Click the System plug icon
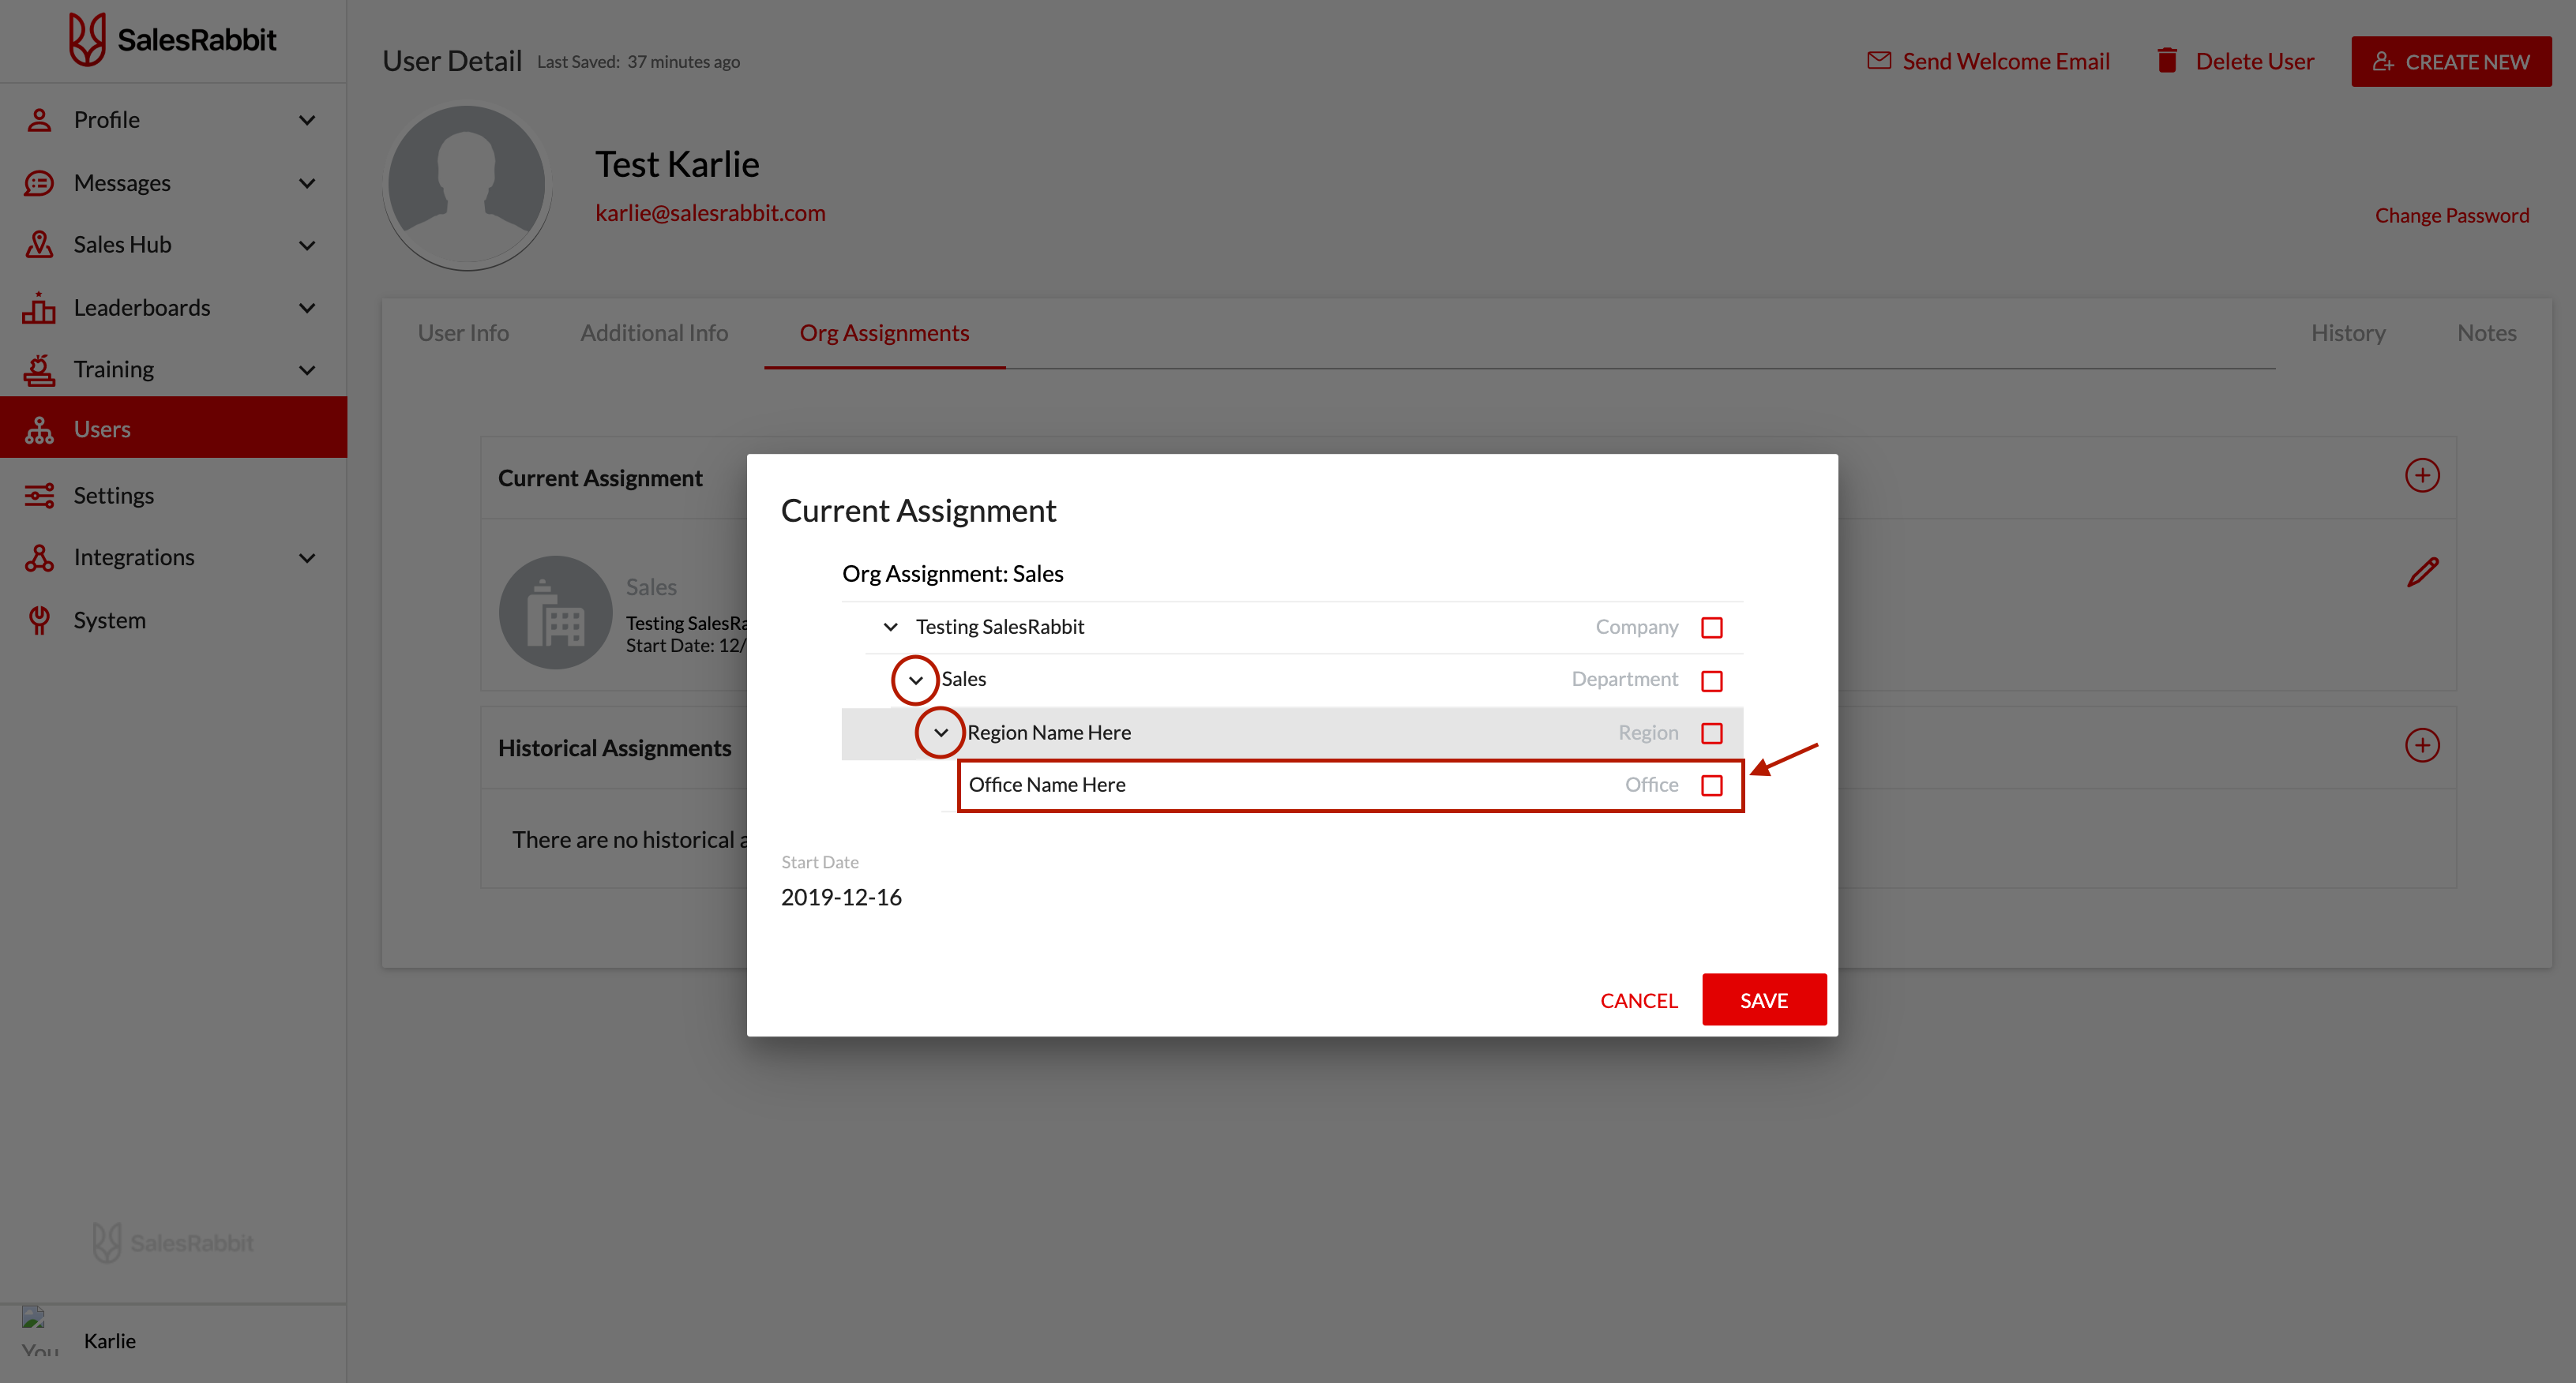 (39, 620)
